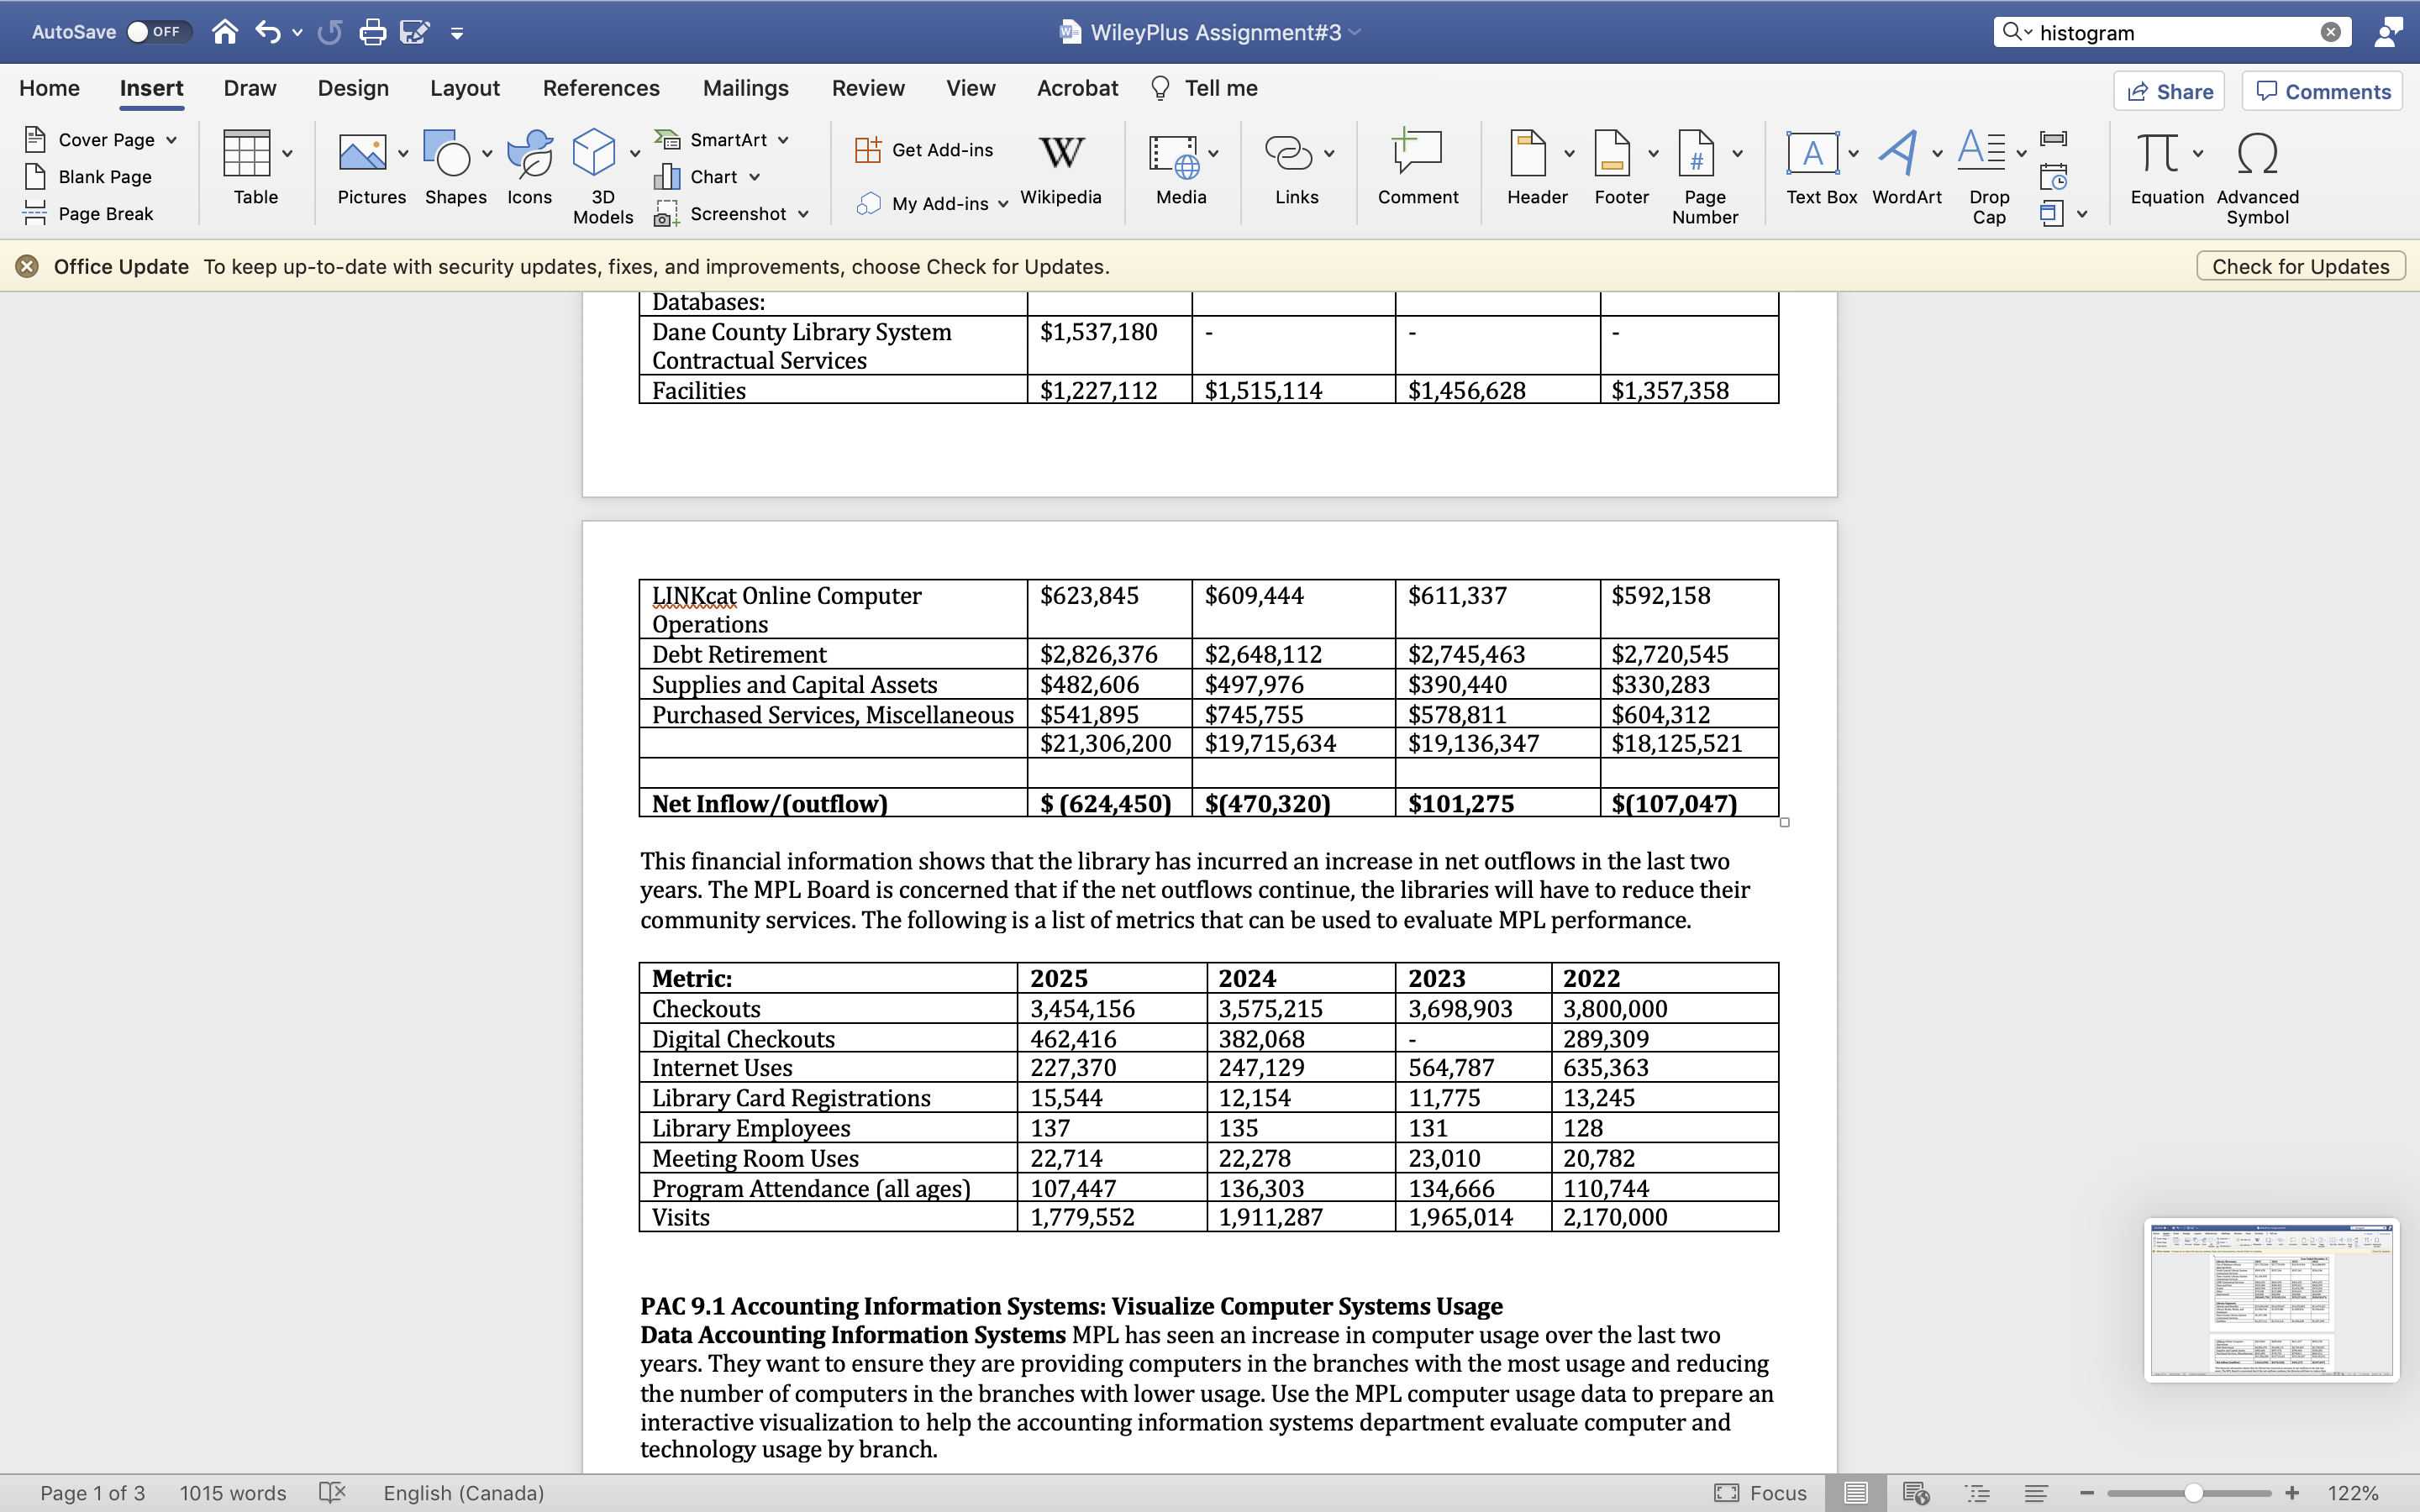Click the Object insert icon
This screenshot has height=1512, width=2420.
(x=2051, y=213)
